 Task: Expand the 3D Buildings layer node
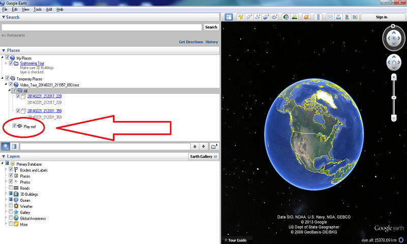click(x=6, y=194)
